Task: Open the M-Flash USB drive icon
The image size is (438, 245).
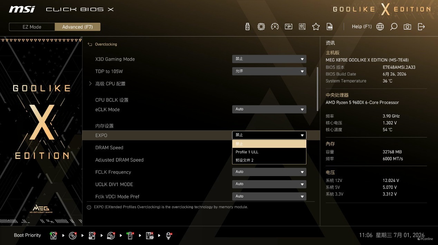Action: (247, 27)
